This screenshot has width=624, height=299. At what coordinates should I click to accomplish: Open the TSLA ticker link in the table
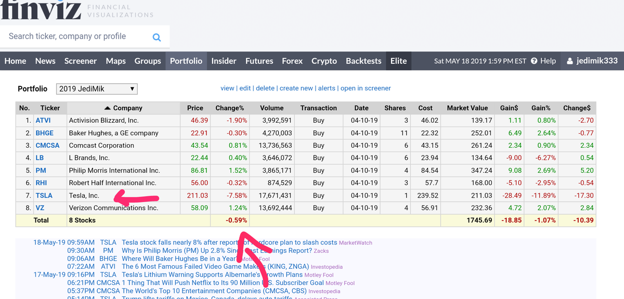click(44, 196)
